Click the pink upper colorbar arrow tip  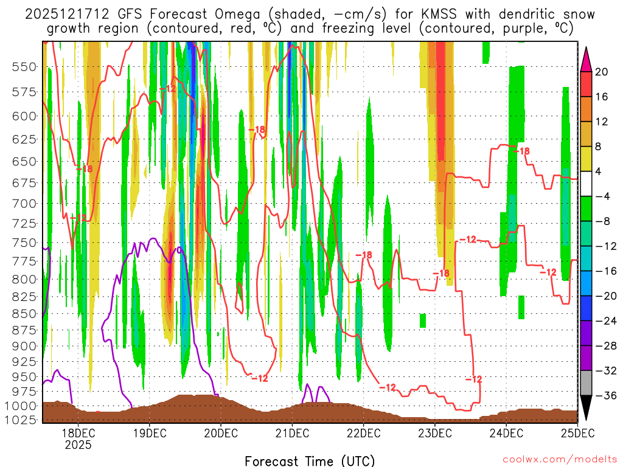[586, 60]
